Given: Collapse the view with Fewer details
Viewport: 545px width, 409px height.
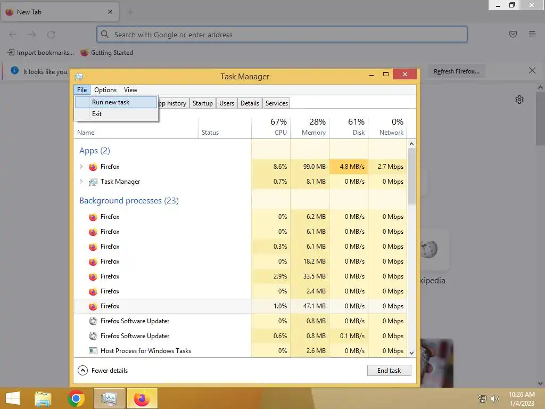Looking at the screenshot, I should [103, 371].
